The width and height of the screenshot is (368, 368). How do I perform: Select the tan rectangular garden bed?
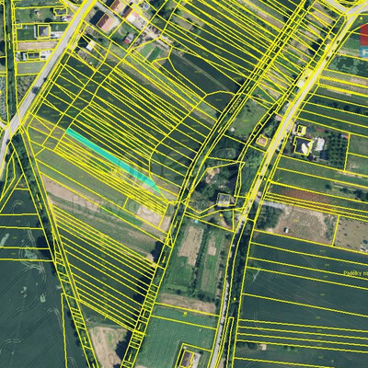coord(190,246)
